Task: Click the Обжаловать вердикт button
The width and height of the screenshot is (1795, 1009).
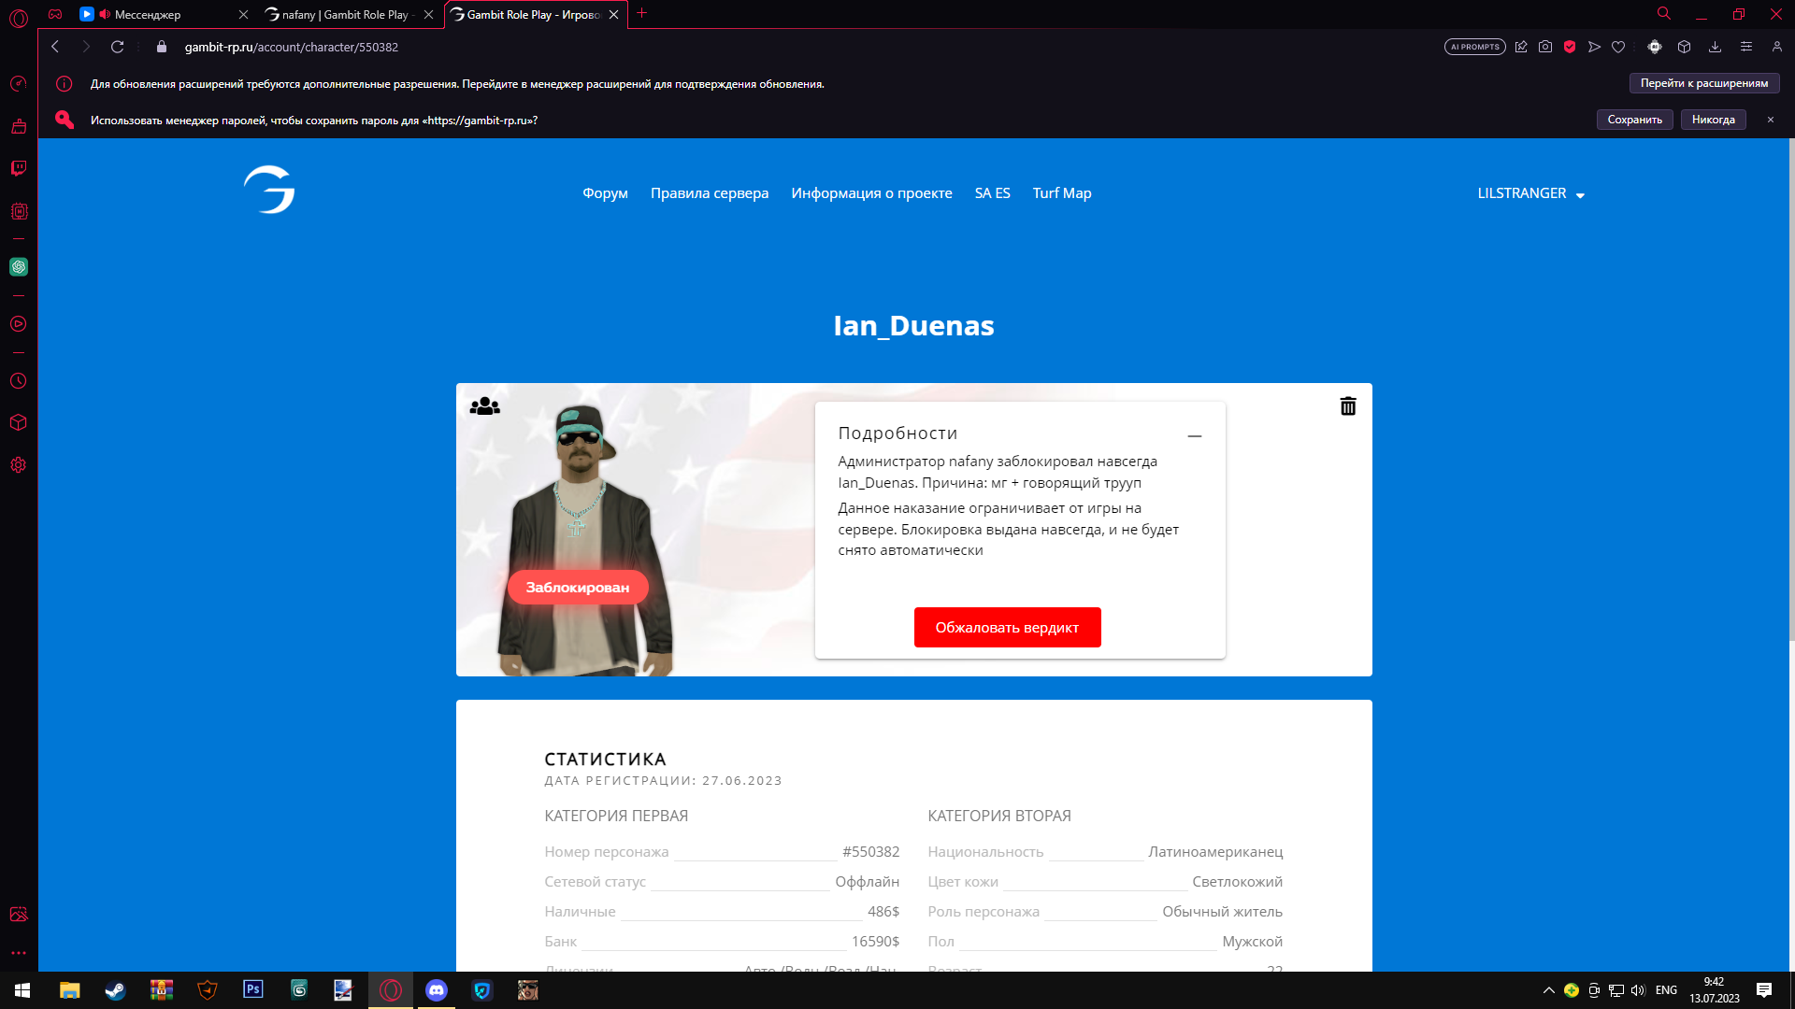Action: 1007,627
